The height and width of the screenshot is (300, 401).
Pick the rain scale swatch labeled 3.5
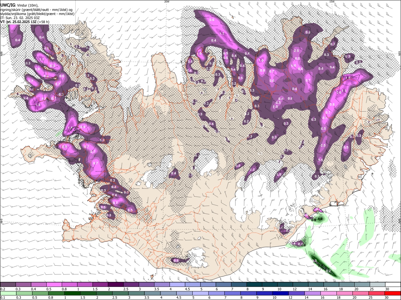coord(152,293)
